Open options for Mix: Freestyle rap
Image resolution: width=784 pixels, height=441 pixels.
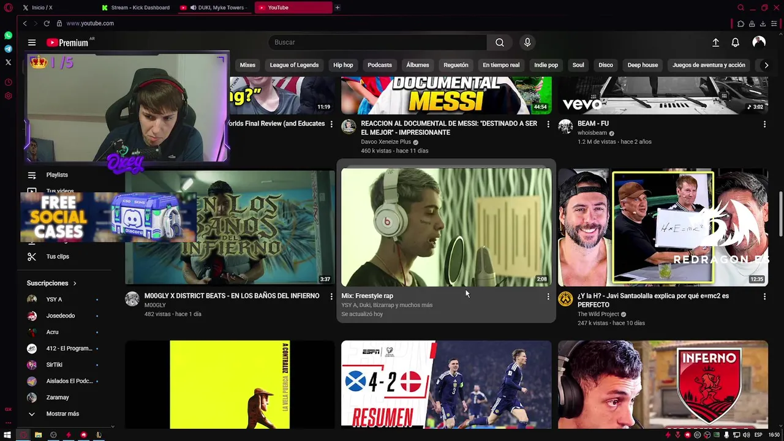[x=548, y=296]
